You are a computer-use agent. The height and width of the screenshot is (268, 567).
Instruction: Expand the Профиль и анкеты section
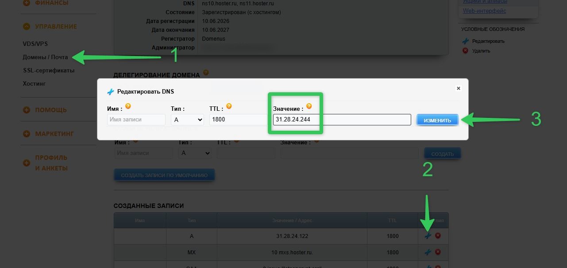(27, 163)
